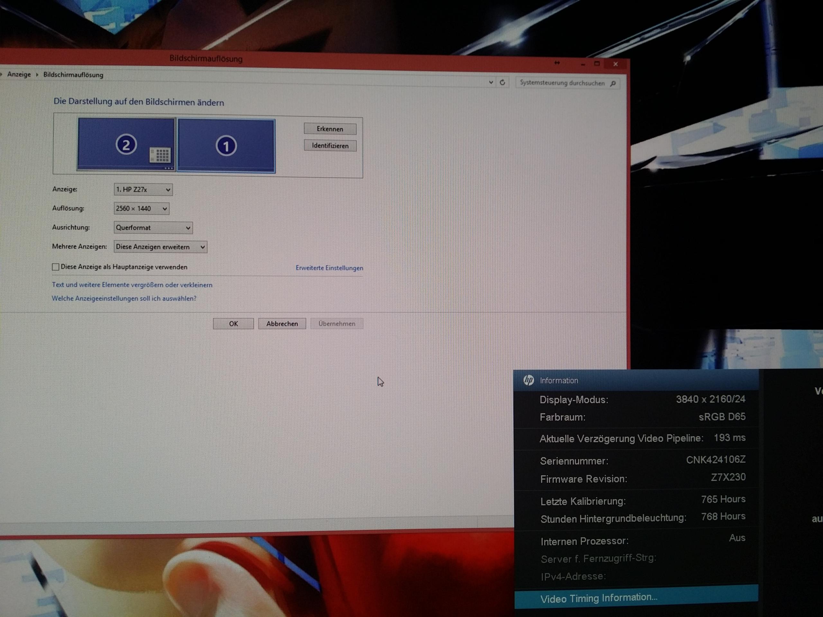Screen dimensions: 823x617
Task: Click the grid icon on monitor 2
Action: [160, 155]
